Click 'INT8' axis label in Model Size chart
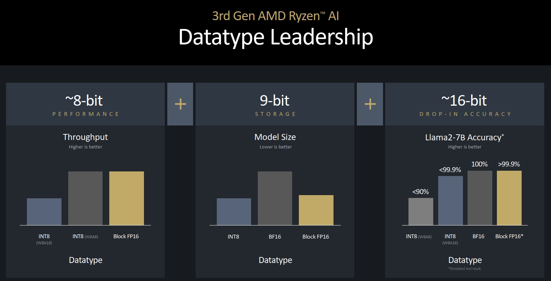 point(233,237)
